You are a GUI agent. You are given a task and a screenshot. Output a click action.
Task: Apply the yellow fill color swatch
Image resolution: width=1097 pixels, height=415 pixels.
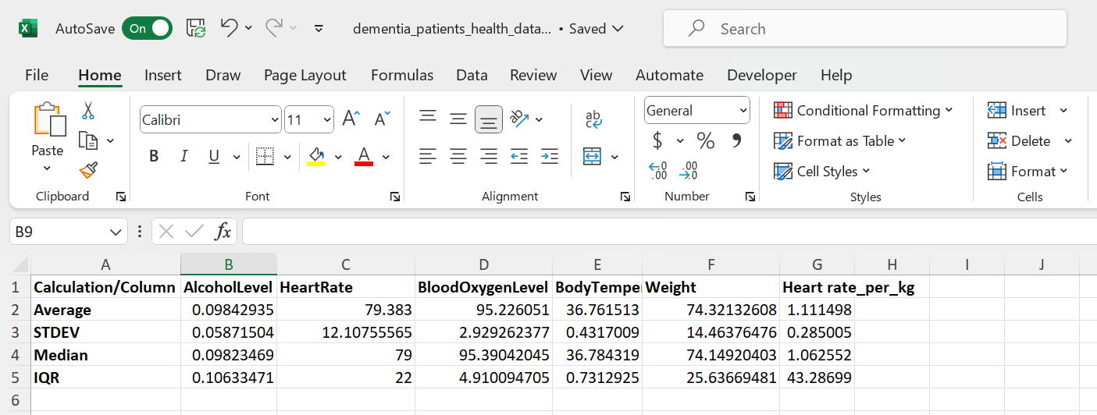[316, 157]
